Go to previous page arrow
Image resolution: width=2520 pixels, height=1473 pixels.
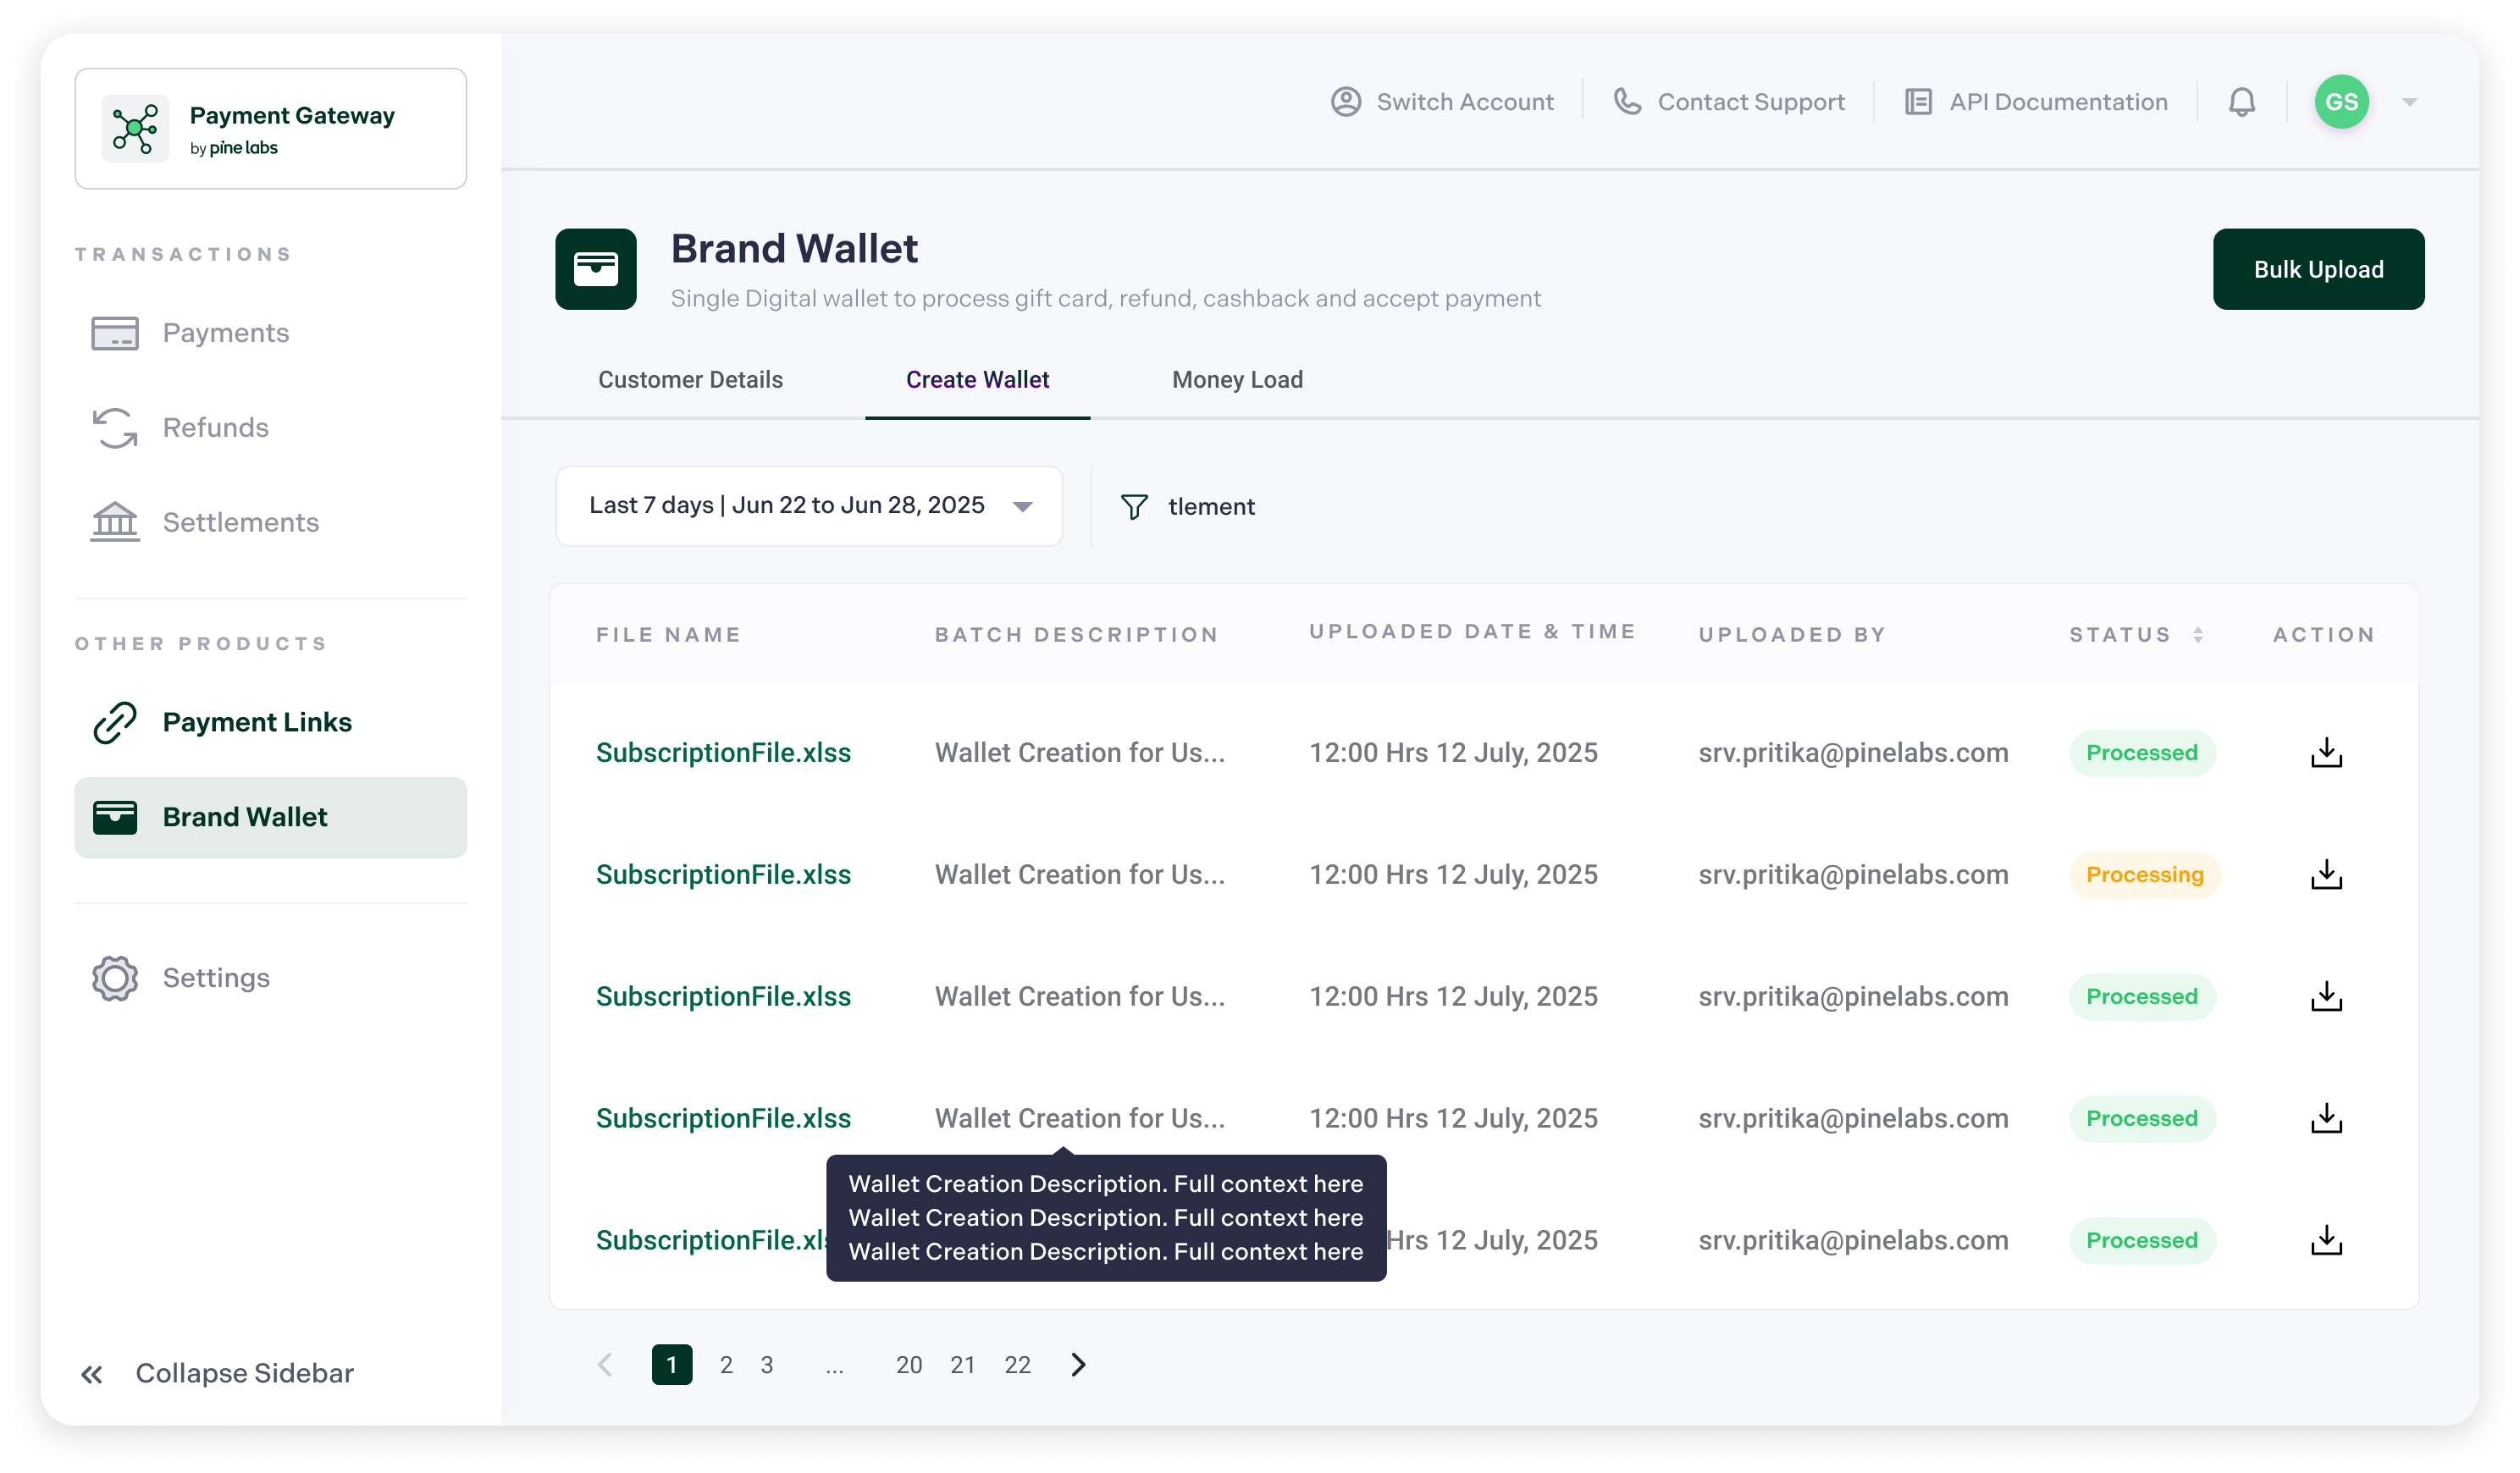point(605,1365)
